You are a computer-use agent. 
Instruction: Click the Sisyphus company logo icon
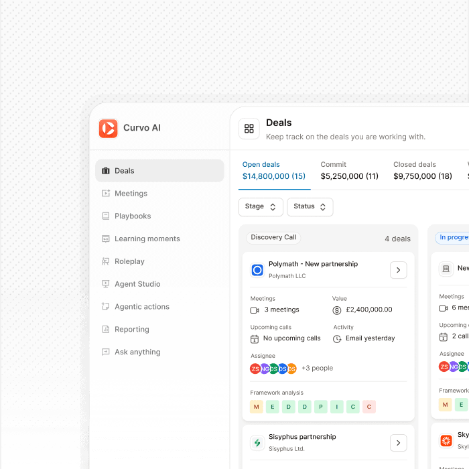click(257, 443)
